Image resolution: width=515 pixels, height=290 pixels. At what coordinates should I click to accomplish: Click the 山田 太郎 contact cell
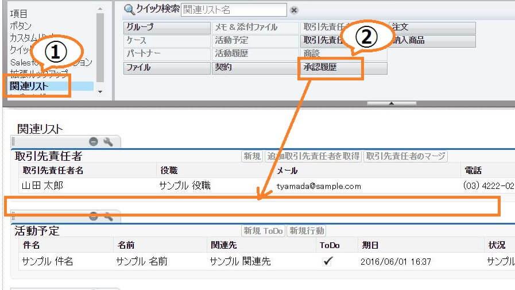pos(42,185)
